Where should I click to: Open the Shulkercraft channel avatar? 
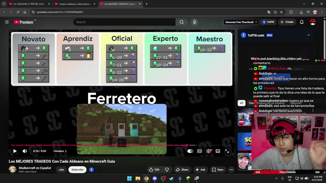(x=12, y=170)
